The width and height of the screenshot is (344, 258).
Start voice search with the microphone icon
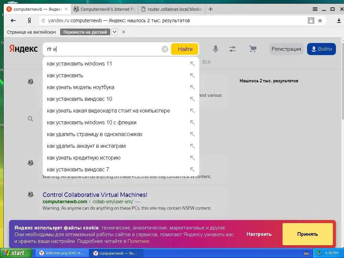[x=215, y=49]
